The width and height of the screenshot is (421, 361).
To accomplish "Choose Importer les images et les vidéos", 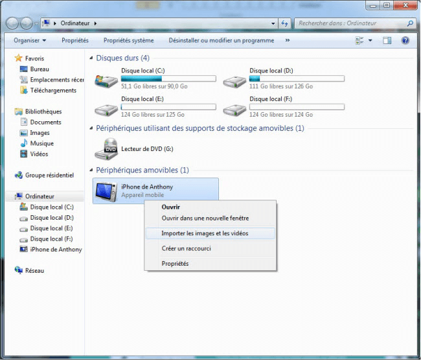I will [x=205, y=233].
